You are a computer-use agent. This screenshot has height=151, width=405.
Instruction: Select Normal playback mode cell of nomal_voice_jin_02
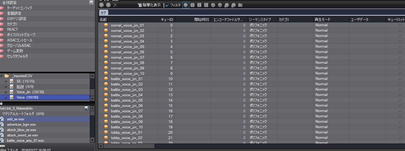pos(331,30)
